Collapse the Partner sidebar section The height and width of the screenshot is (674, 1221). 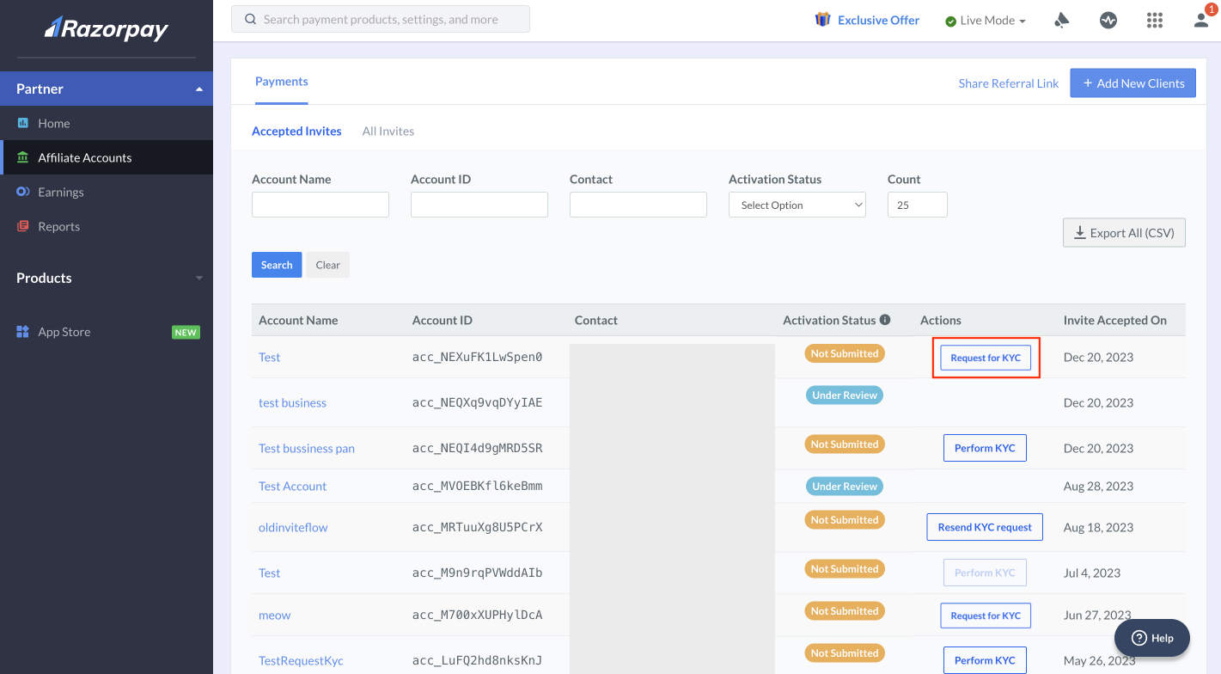(x=199, y=89)
